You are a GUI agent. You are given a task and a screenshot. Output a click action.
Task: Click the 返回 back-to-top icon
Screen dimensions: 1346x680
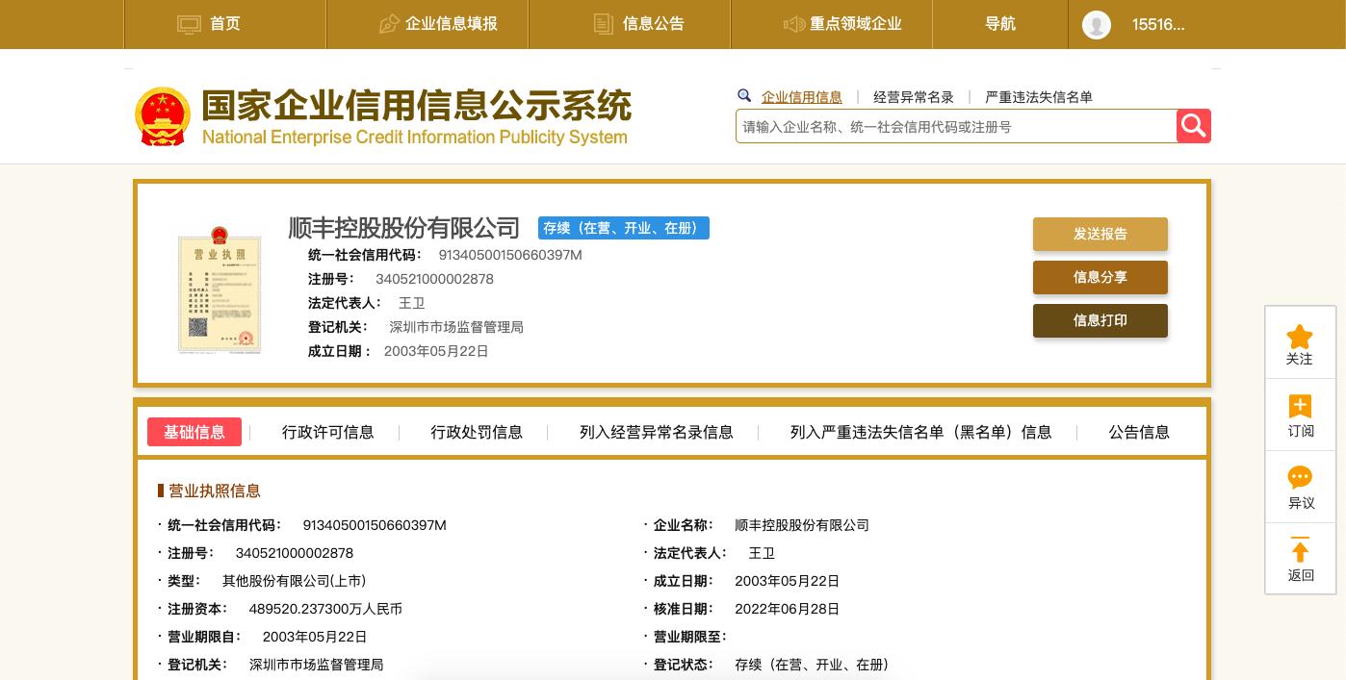point(1300,550)
